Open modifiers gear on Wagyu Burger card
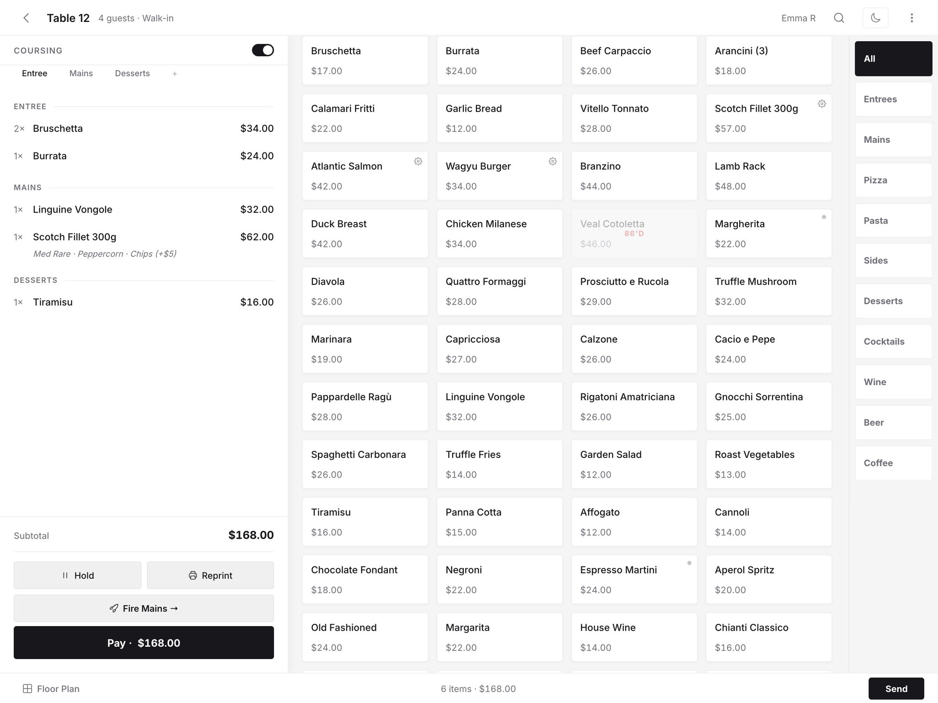Screen dimensions: 938x703 pyautogui.click(x=552, y=162)
